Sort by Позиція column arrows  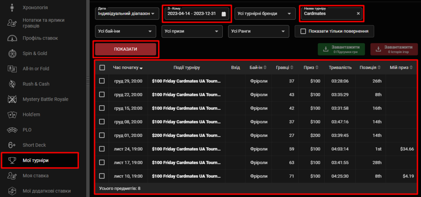click(379, 68)
